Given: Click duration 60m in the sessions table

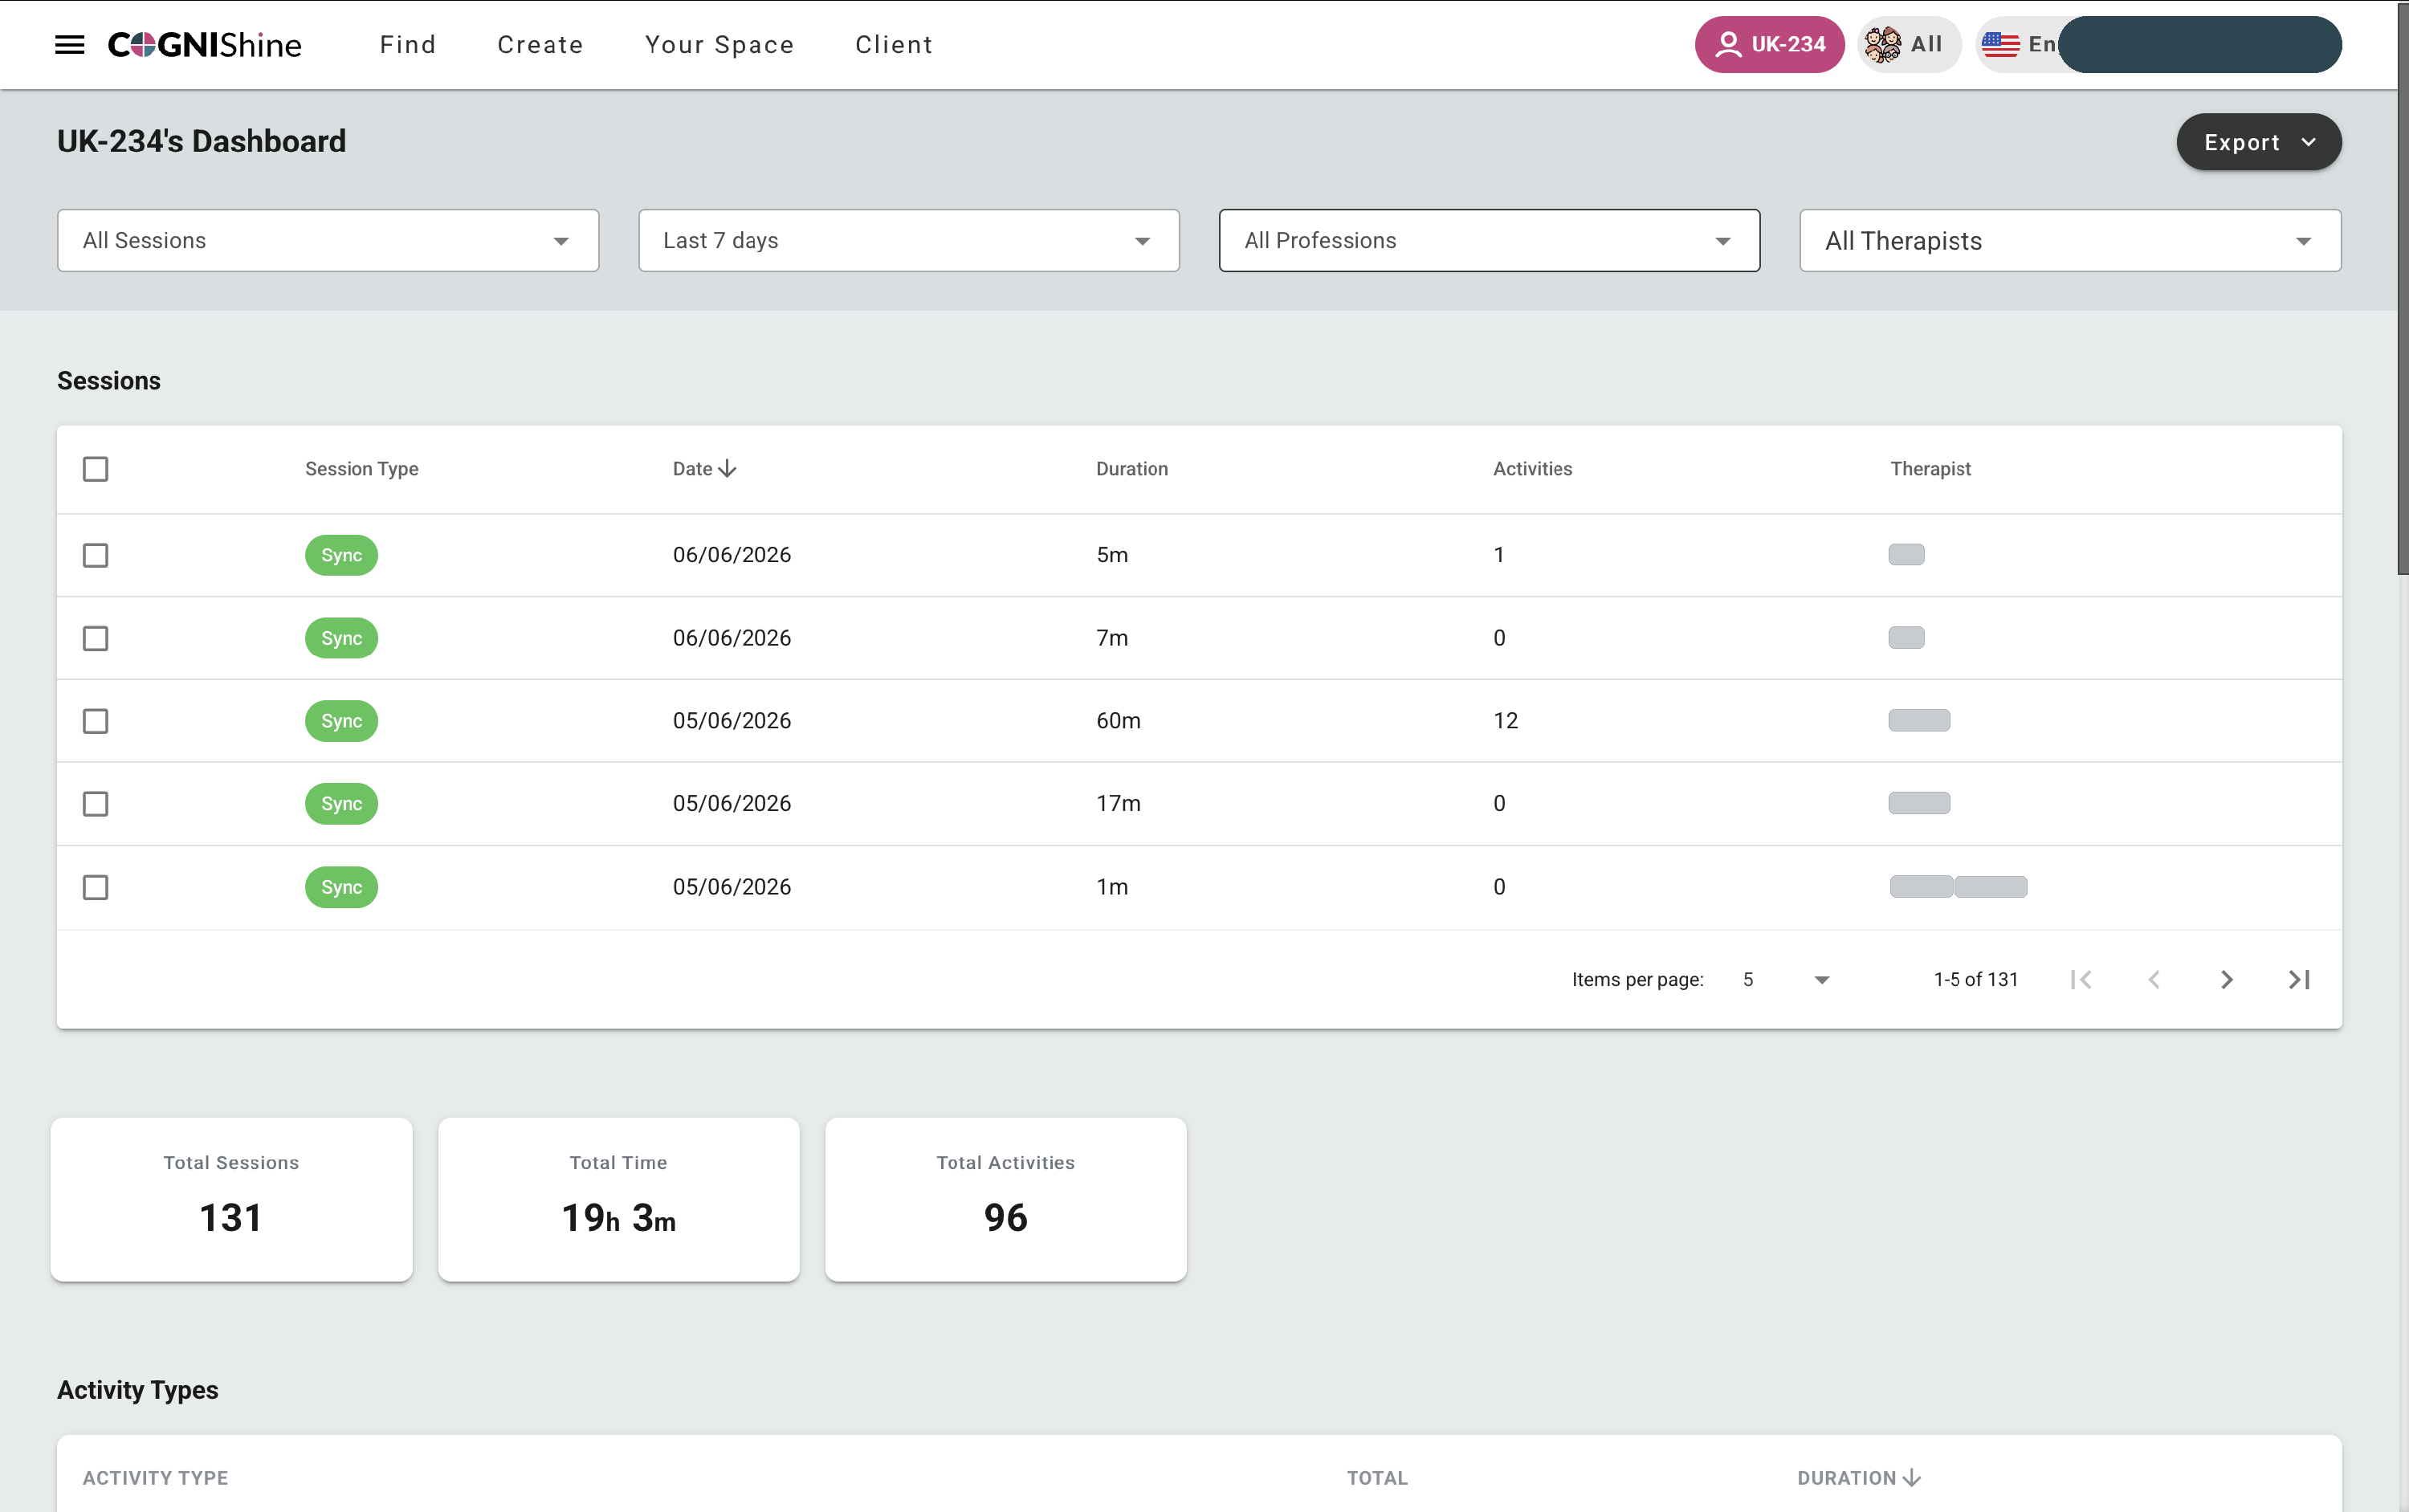Looking at the screenshot, I should coord(1118,721).
